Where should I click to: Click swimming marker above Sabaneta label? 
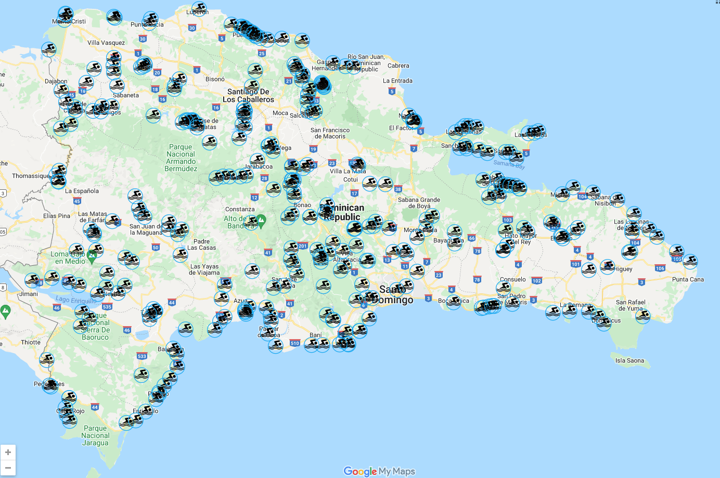(117, 85)
